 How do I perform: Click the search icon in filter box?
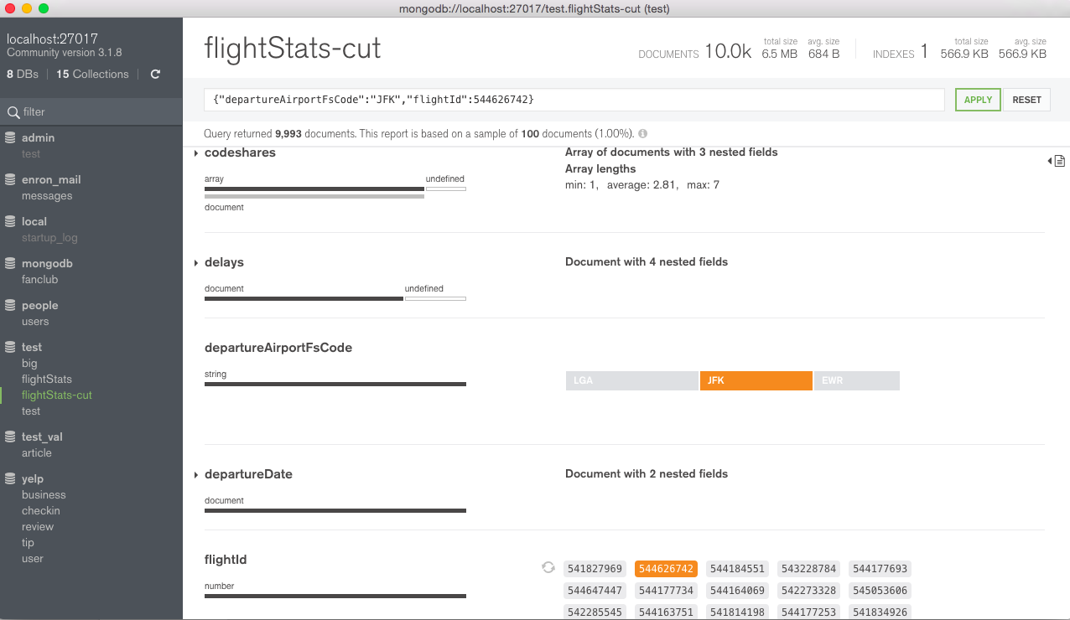click(x=13, y=112)
